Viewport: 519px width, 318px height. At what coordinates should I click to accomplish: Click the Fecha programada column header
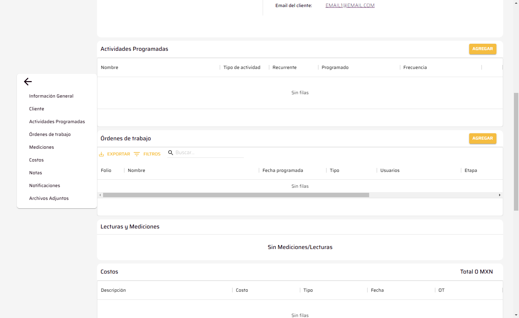pyautogui.click(x=283, y=170)
